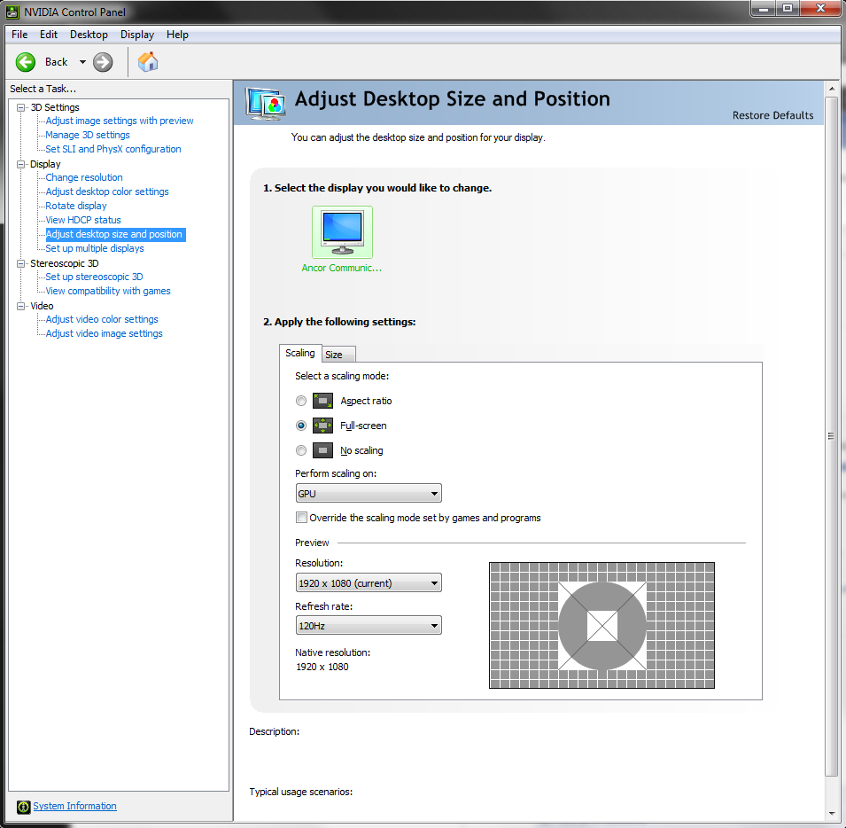This screenshot has height=828, width=846.
Task: Switch to the Scaling tab
Action: coord(300,353)
